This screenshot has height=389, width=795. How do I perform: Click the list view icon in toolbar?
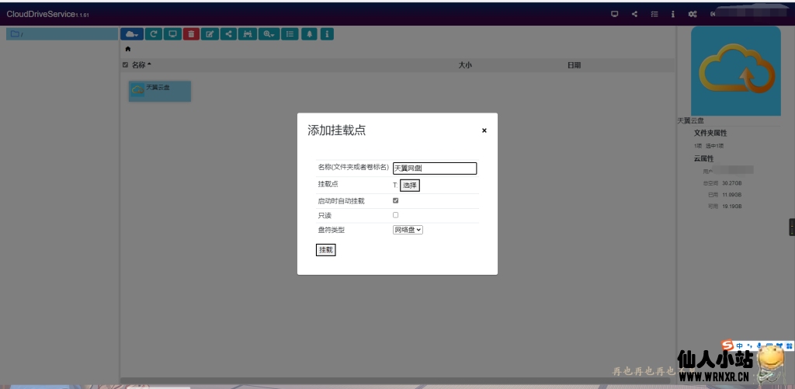click(x=290, y=34)
